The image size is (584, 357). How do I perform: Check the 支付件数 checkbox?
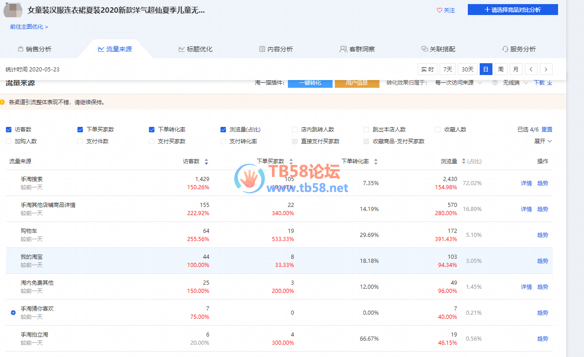click(x=80, y=141)
